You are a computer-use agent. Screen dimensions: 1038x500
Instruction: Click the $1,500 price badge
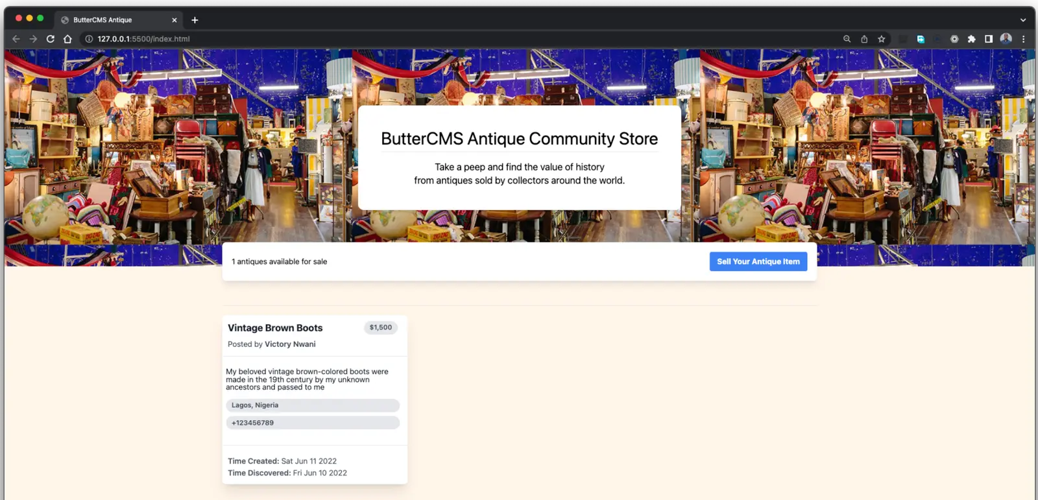pyautogui.click(x=381, y=327)
